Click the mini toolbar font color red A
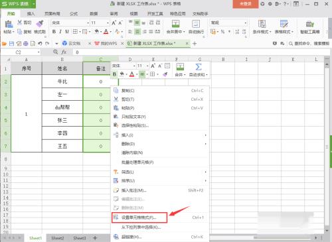This screenshot has height=242, width=332. click(x=132, y=74)
